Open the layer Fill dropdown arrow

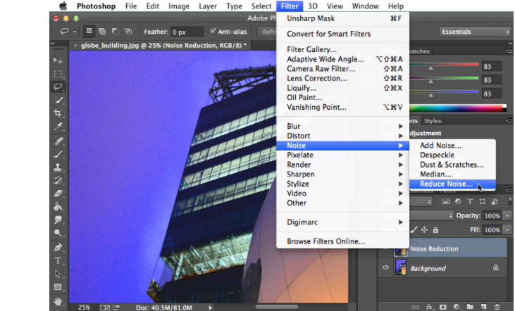point(507,230)
